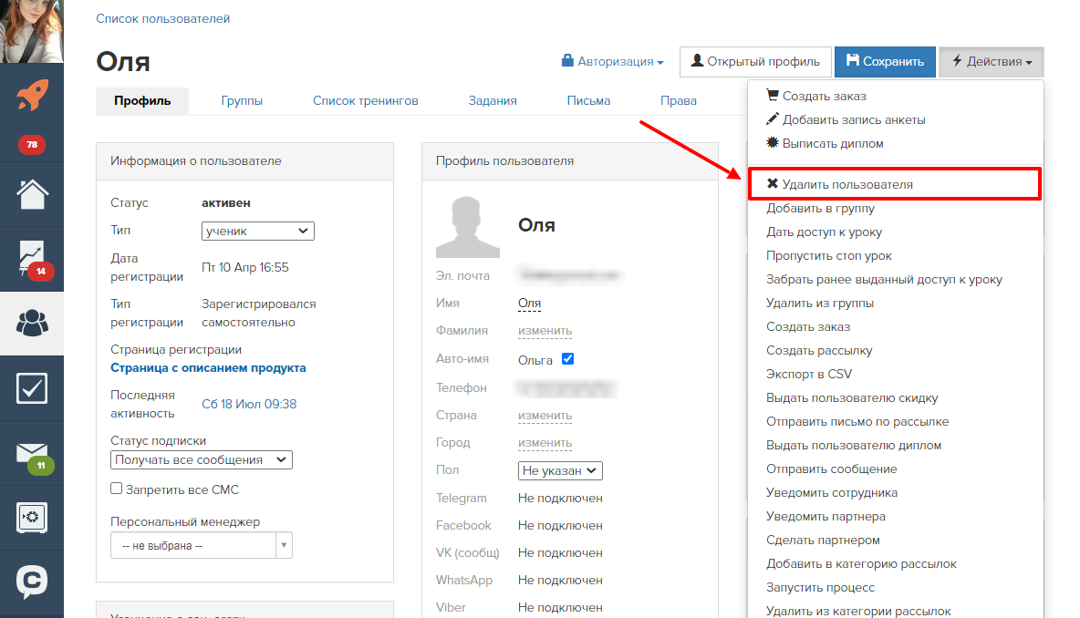Open the settings safe icon in sidebar
The height and width of the screenshot is (618, 1080).
coord(32,518)
